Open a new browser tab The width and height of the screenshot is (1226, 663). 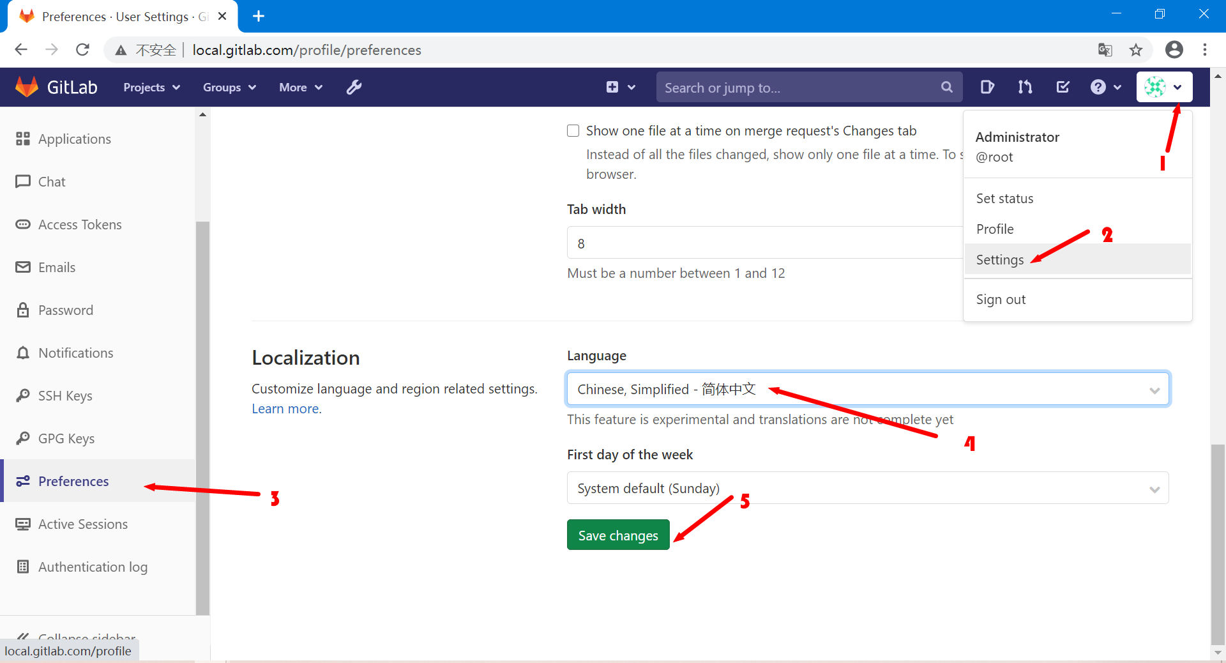point(259,16)
